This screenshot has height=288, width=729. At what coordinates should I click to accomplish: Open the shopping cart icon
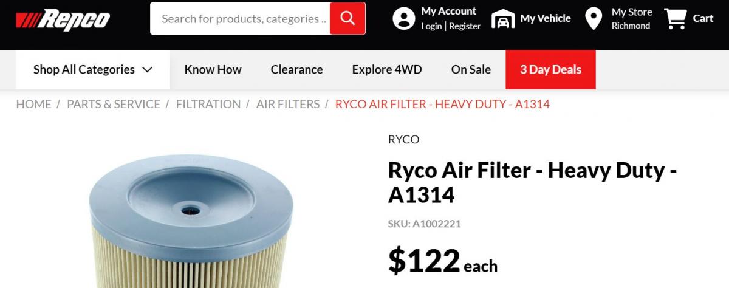click(675, 19)
